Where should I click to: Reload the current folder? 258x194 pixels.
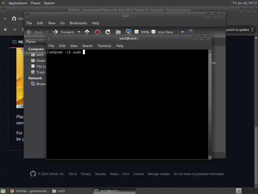108,32
